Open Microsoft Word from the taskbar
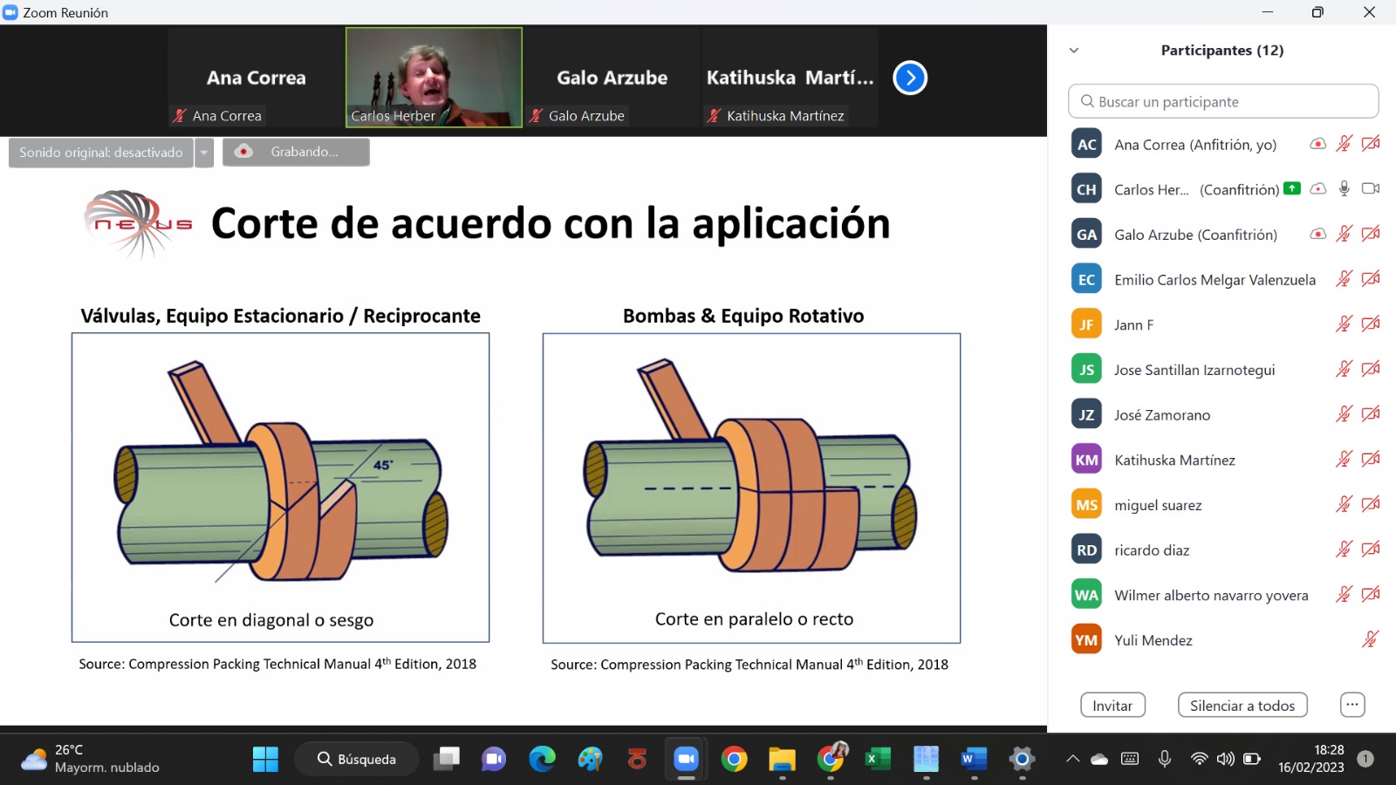1396x785 pixels. (x=973, y=759)
